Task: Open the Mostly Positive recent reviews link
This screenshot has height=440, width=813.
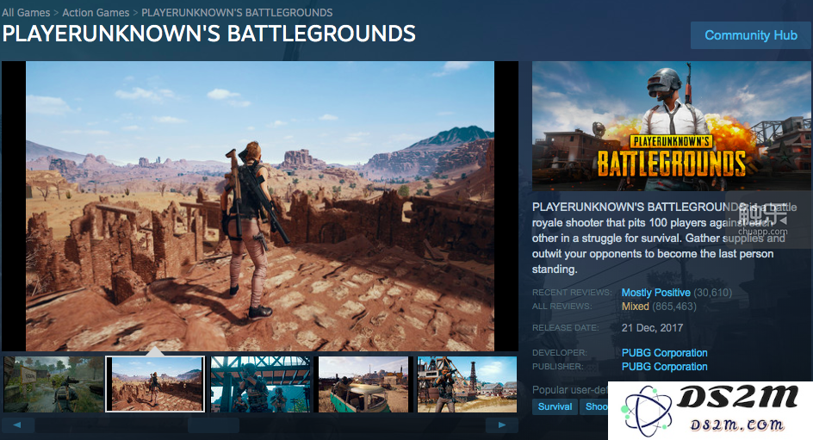Action: pyautogui.click(x=656, y=292)
